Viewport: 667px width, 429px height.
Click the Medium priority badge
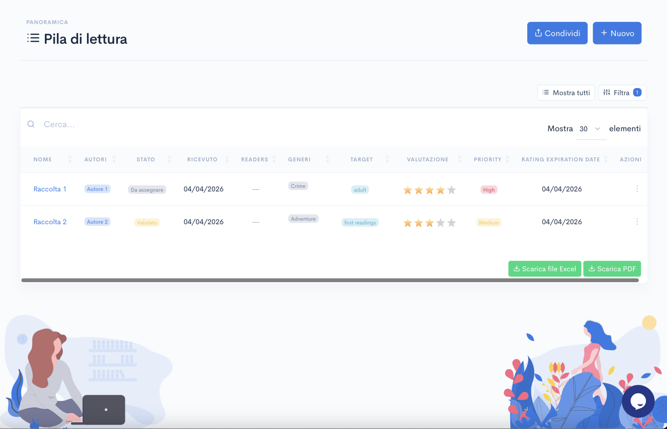pos(489,223)
